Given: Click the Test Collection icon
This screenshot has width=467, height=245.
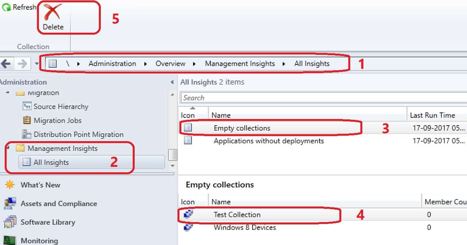Looking at the screenshot, I should pos(188,214).
